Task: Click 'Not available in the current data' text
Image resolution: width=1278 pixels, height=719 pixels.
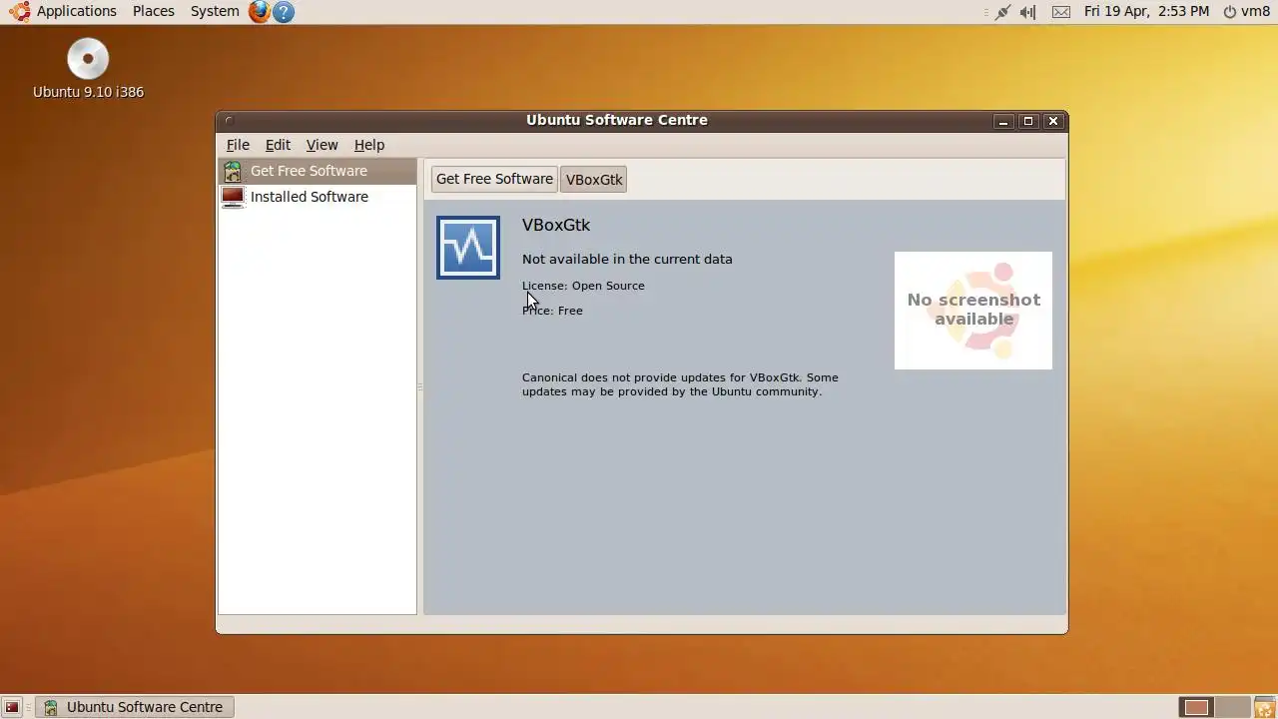Action: pyautogui.click(x=627, y=259)
